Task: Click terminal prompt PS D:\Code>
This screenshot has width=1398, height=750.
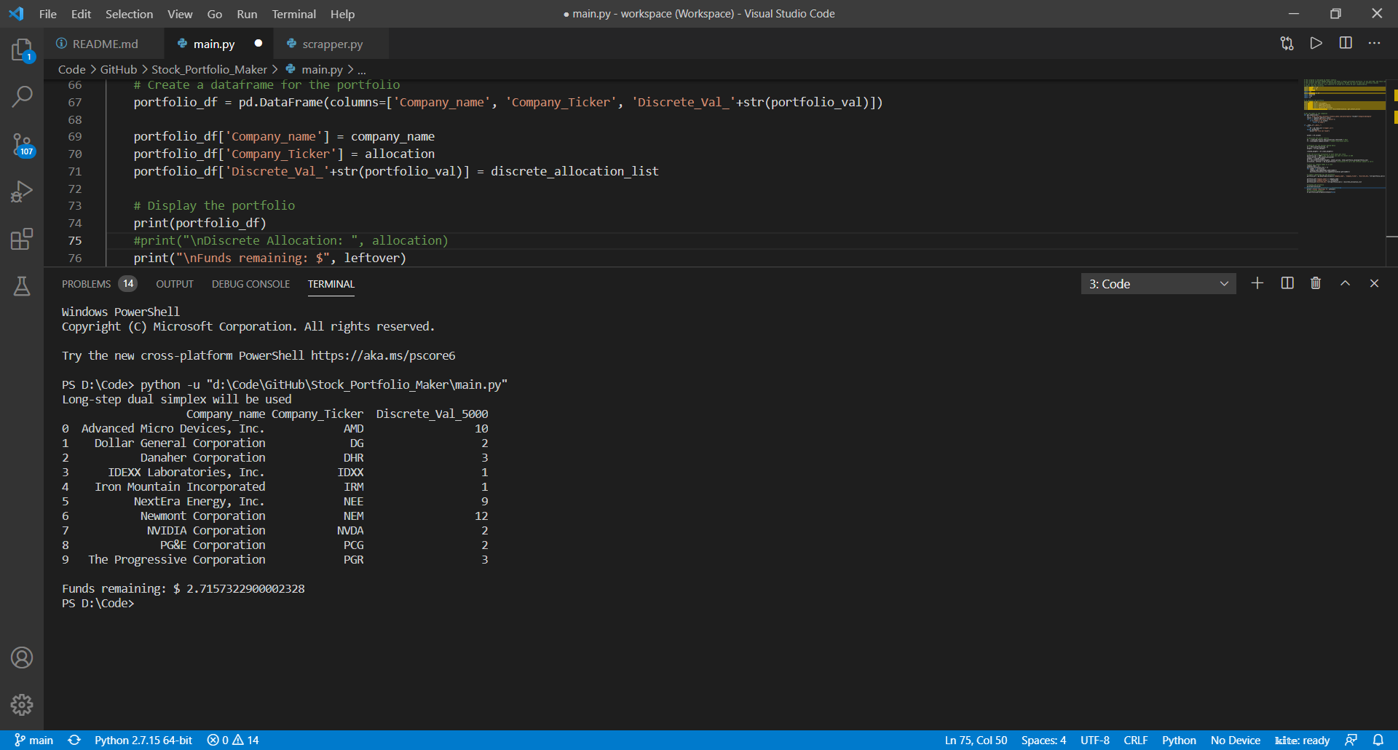Action: click(98, 603)
